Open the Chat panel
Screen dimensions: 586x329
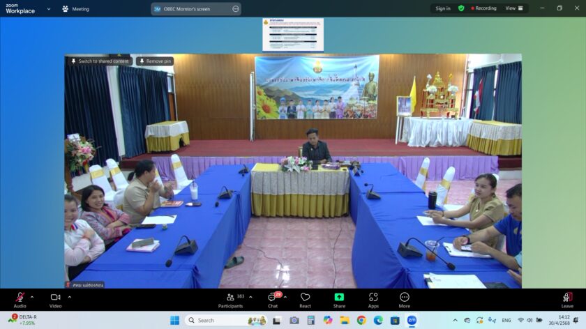(x=272, y=298)
